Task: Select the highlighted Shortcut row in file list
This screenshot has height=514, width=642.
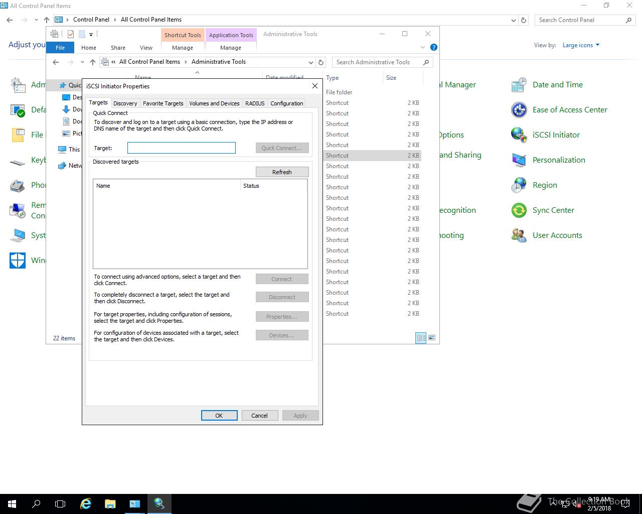Action: pos(373,156)
